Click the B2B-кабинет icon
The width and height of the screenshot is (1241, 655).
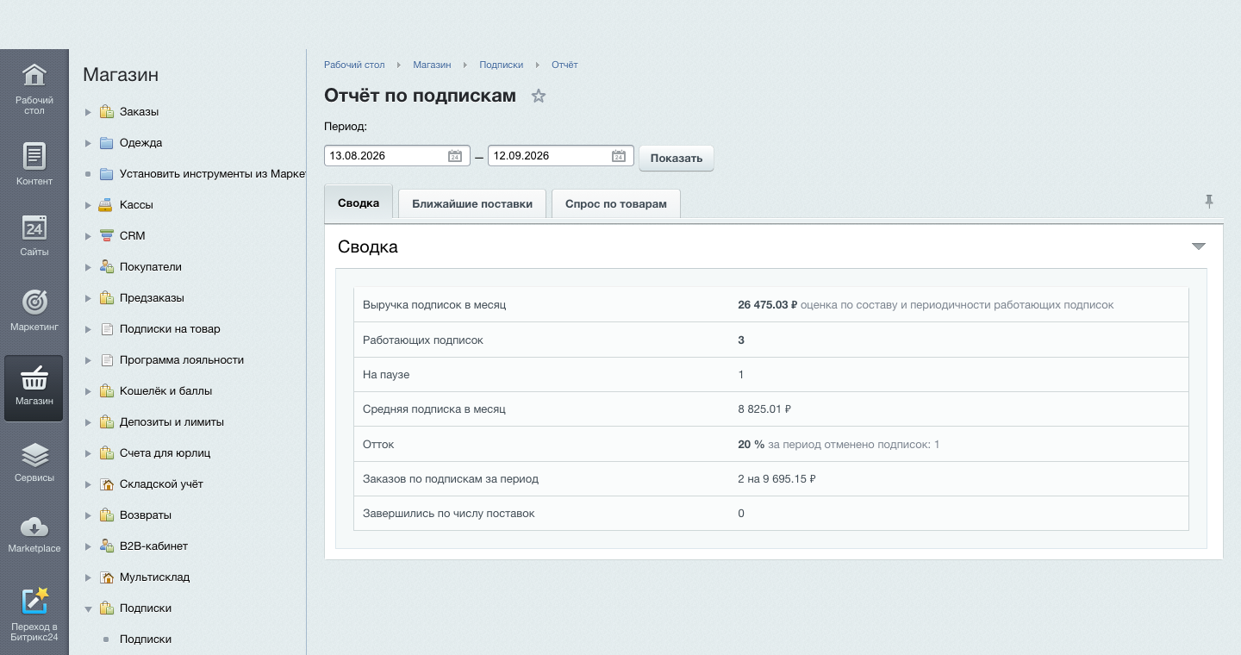(106, 546)
